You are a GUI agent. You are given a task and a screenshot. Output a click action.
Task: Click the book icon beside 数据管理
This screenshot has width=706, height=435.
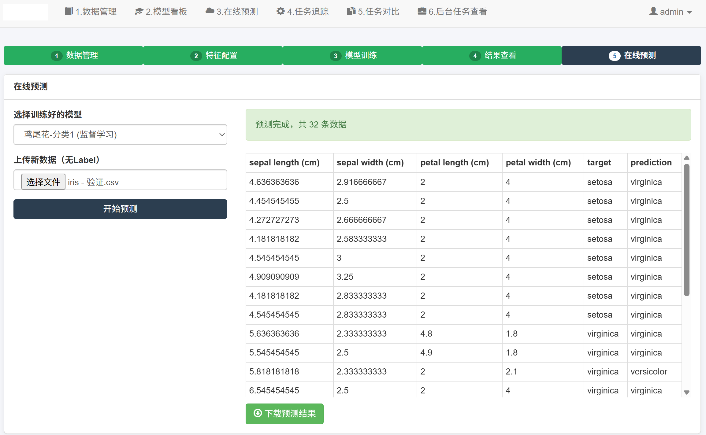click(x=69, y=11)
